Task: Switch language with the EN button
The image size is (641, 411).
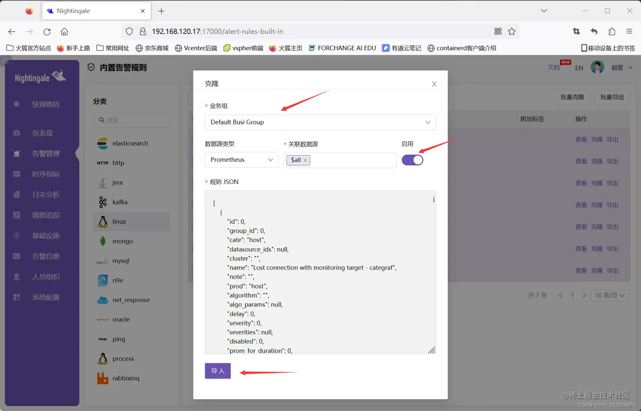Action: tap(579, 68)
